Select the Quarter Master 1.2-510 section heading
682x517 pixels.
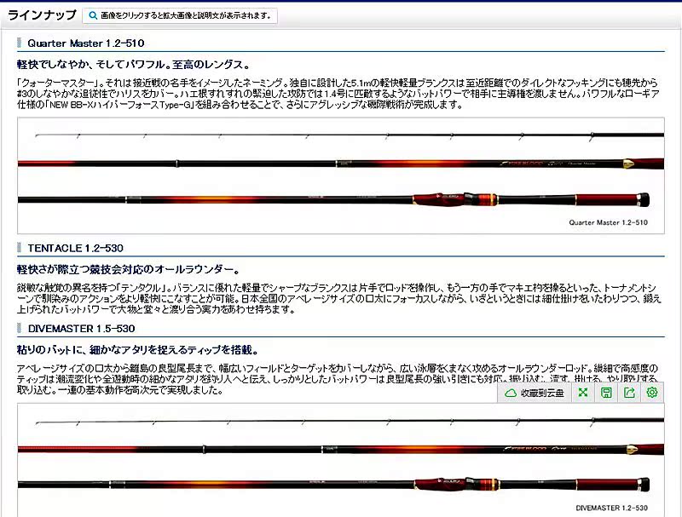point(86,43)
